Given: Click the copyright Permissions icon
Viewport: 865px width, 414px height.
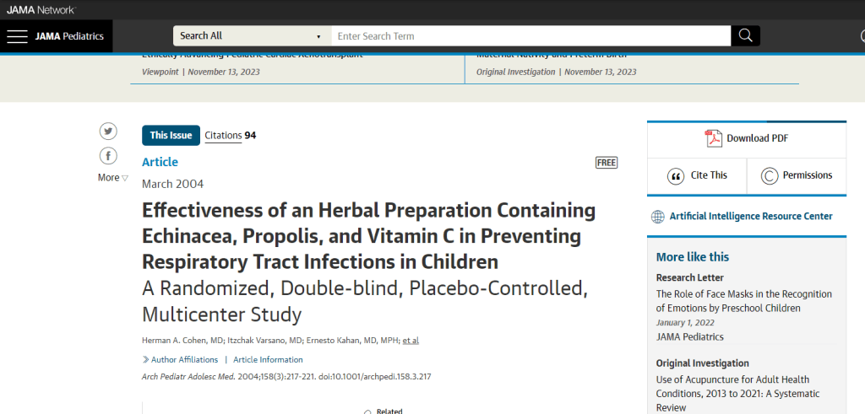Looking at the screenshot, I should coord(769,175).
